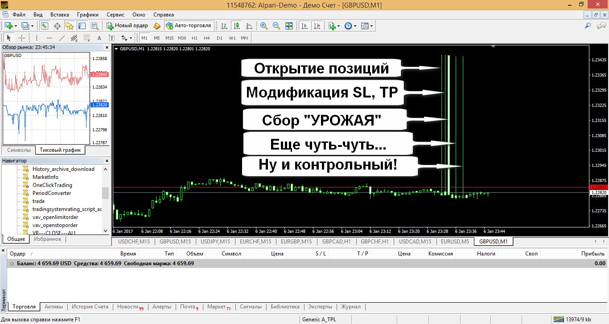Click the new chart icon
The width and height of the screenshot is (609, 324).
(8, 26)
